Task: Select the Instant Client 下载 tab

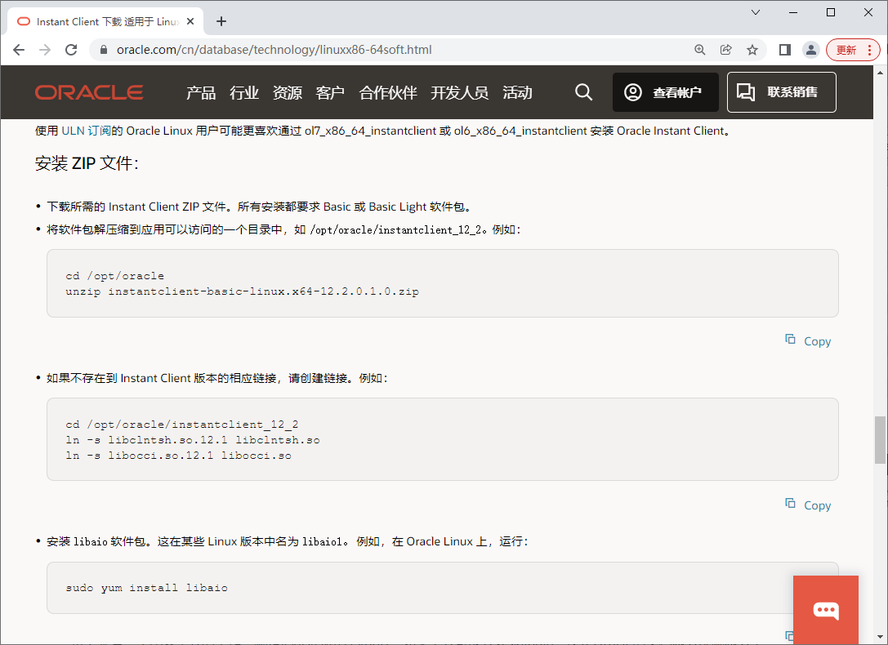Action: tap(105, 21)
